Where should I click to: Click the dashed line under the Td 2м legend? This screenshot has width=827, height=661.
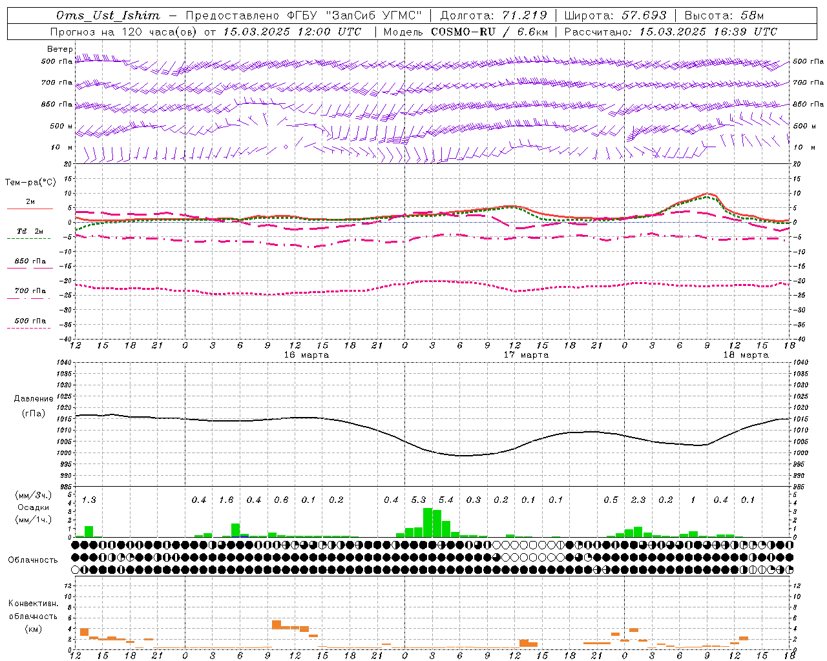[x=28, y=239]
